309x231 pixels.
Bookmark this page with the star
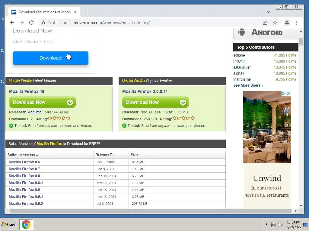click(x=275, y=23)
